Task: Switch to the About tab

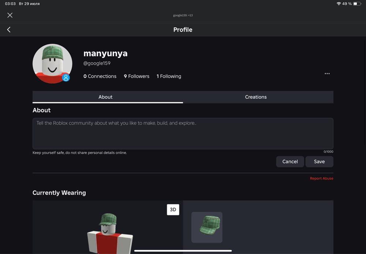Action: click(x=108, y=97)
